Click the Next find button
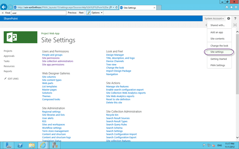Image resolution: width=239 pixels, height=149 pixels. pos(81,13)
